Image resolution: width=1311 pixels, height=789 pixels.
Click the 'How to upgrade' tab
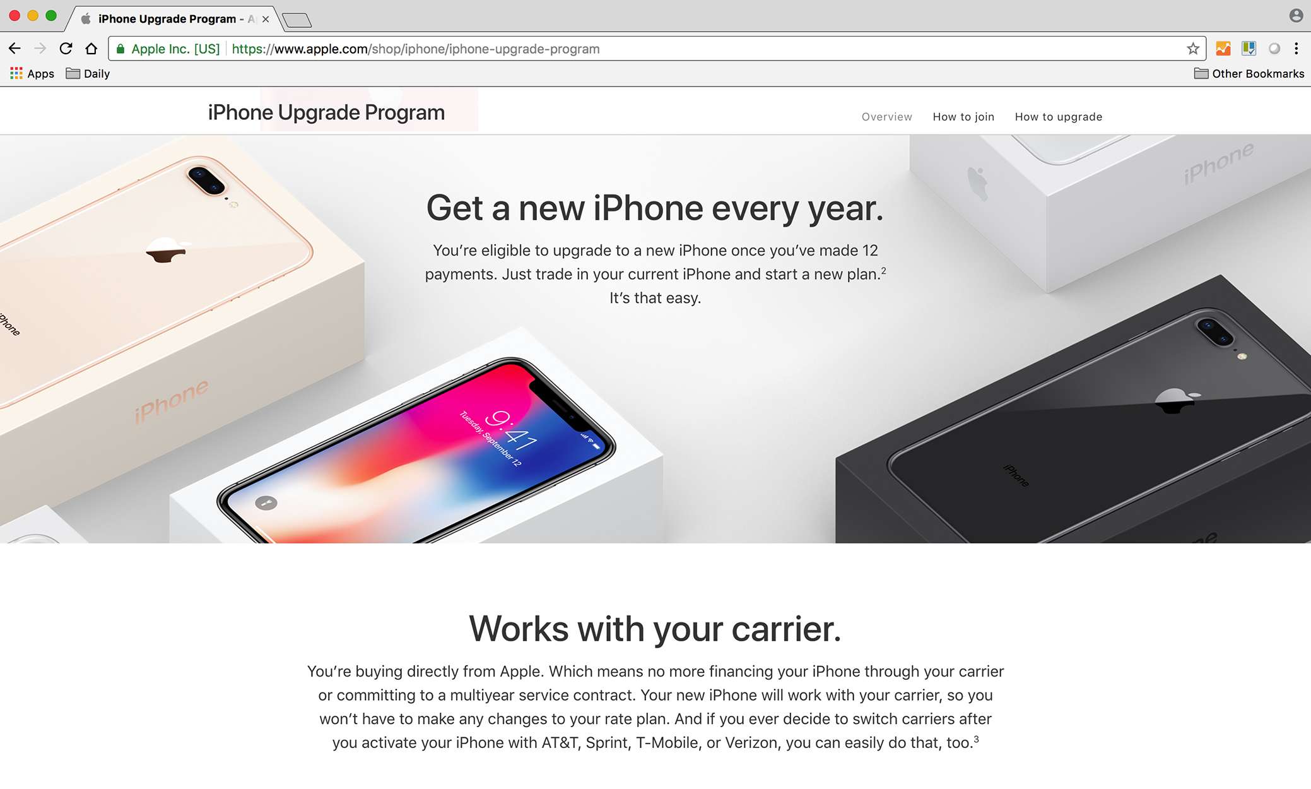coord(1058,116)
